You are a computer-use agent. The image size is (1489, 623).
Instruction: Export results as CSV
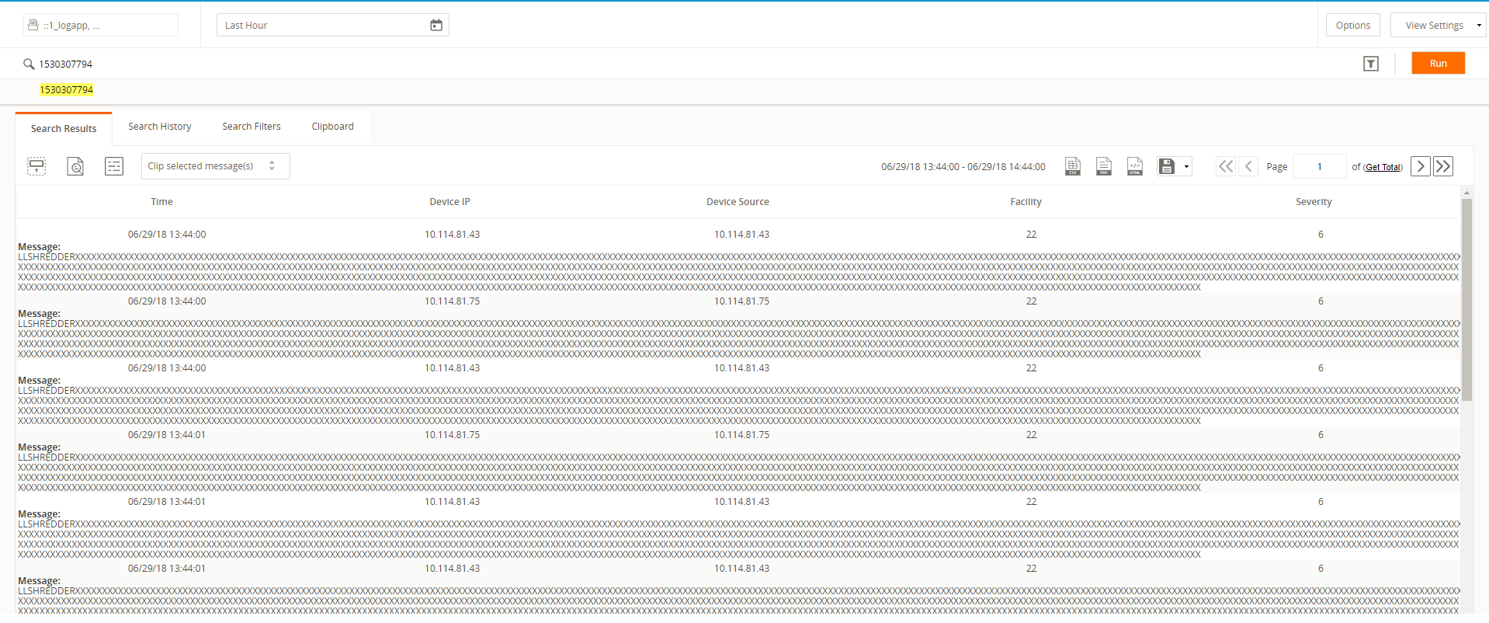coord(1073,166)
